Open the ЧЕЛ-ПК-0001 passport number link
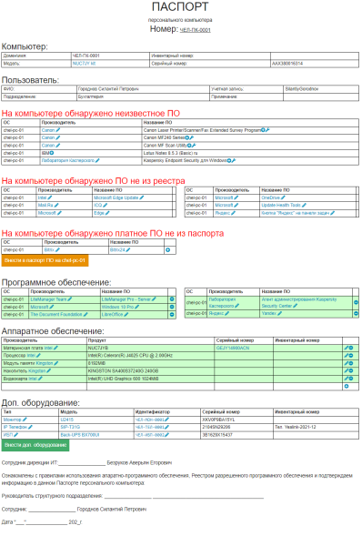Image resolution: width=362 pixels, height=546 pixels. coord(196,30)
